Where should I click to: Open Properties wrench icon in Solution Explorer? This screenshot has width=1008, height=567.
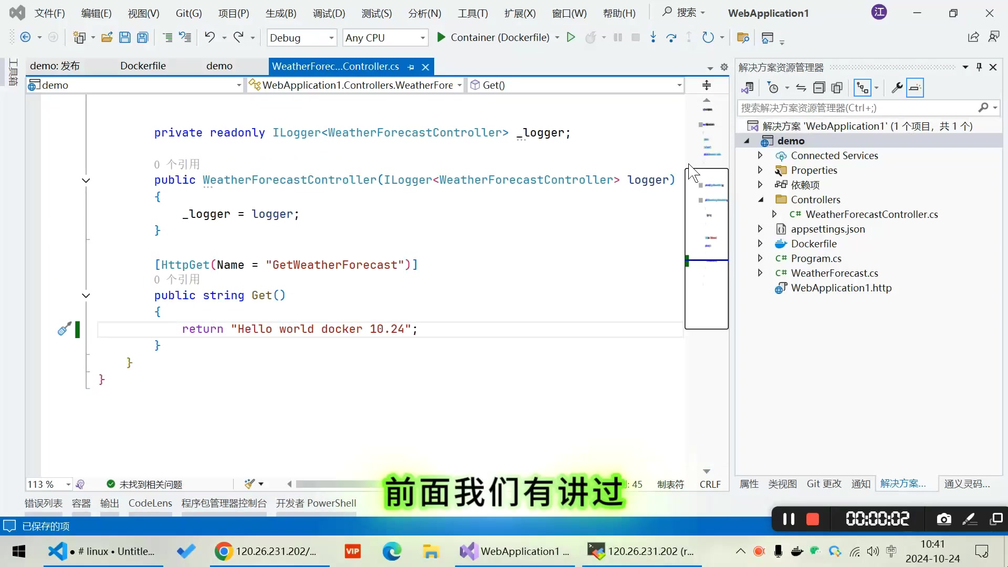point(897,88)
